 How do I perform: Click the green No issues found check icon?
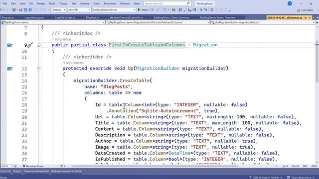24,166
